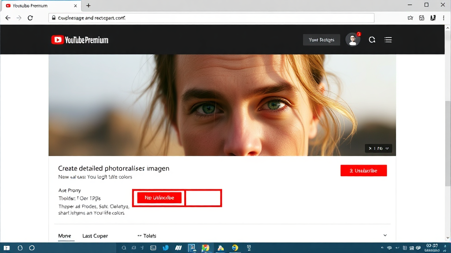Switch to the Last Cuper tab
451x253 pixels.
pos(95,236)
